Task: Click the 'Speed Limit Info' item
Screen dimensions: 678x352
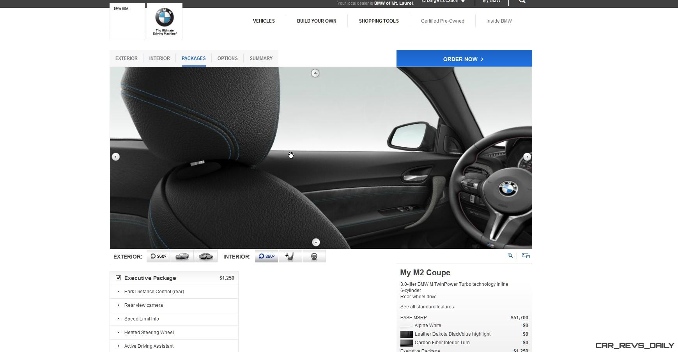Action: 142,319
